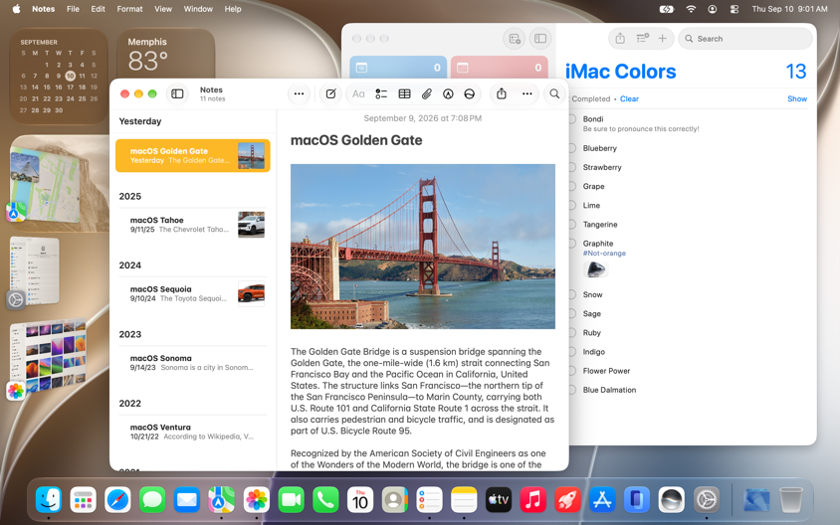Check off the Blueberry reminder

pos(572,148)
